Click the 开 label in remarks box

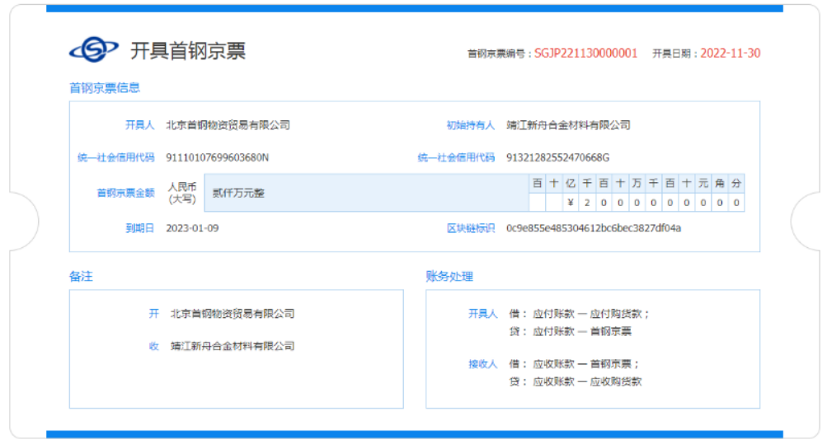[153, 313]
